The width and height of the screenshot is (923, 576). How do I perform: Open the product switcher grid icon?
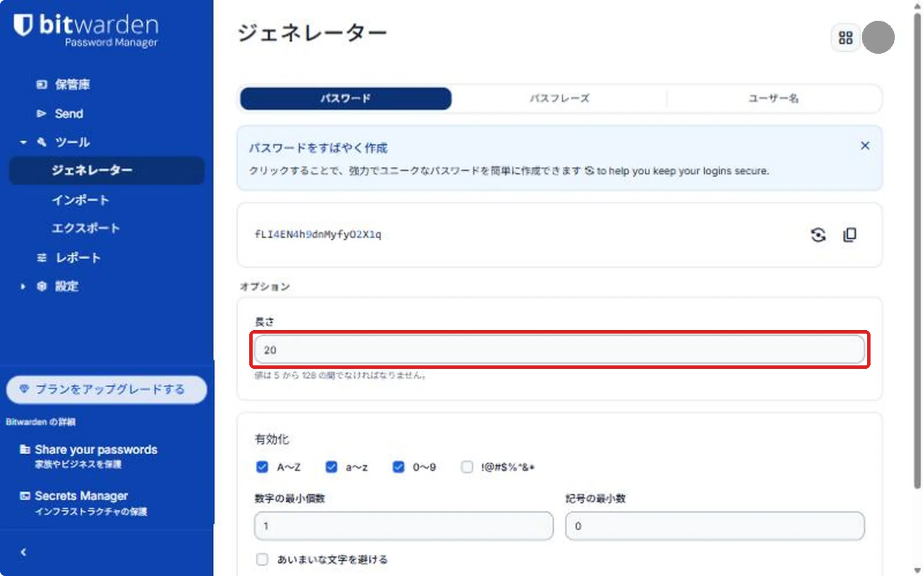845,38
